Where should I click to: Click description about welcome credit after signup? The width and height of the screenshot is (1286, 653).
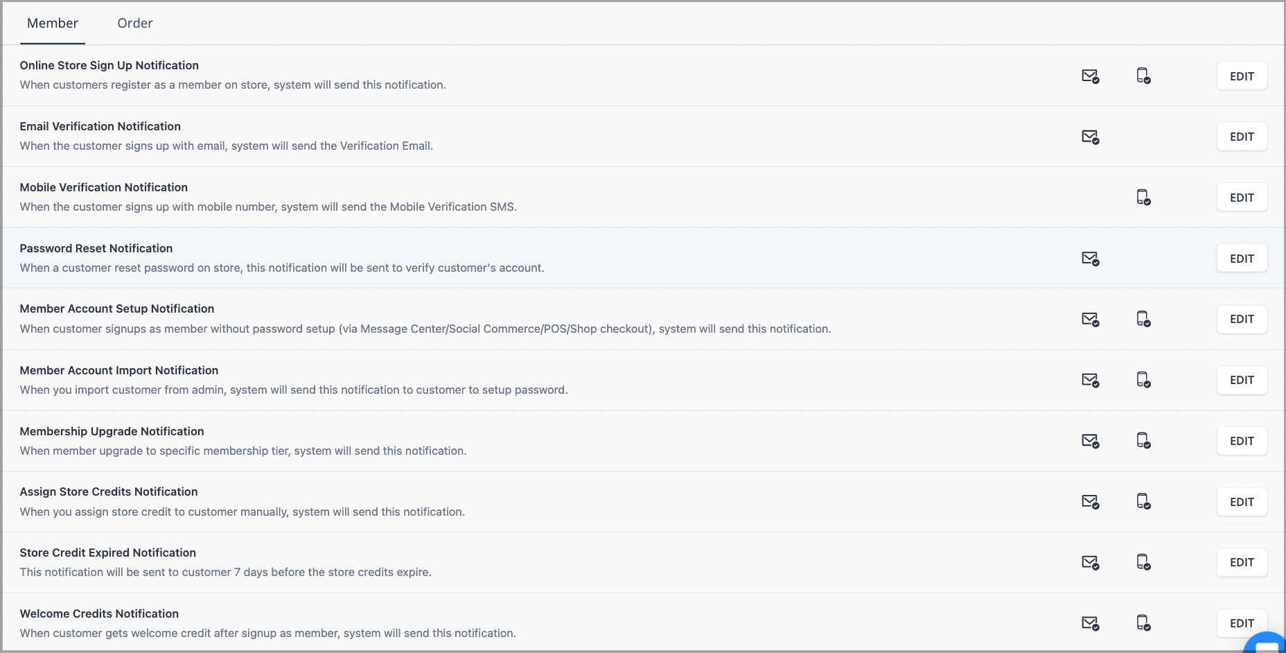pos(268,633)
